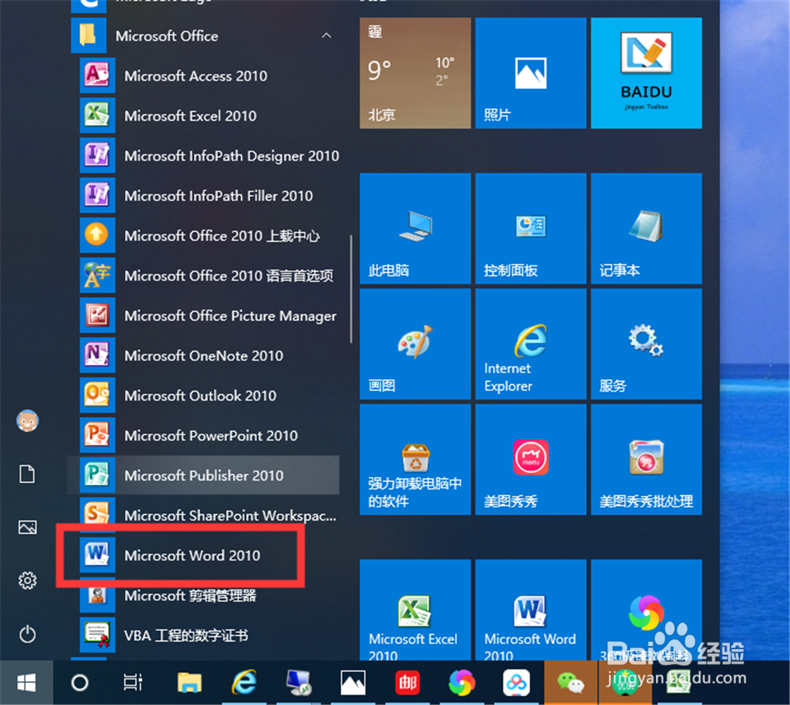Open WeChat on the taskbar
This screenshot has width=790, height=705.
tap(571, 683)
